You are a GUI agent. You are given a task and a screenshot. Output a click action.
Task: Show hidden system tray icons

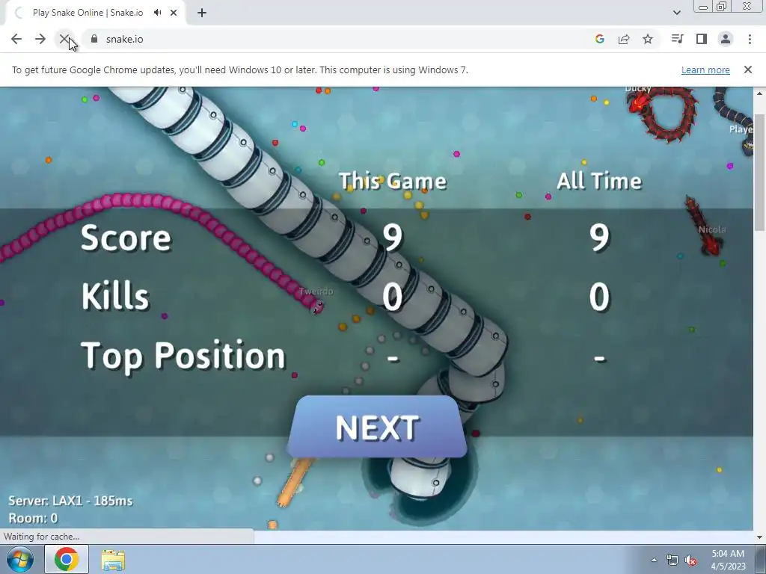654,560
